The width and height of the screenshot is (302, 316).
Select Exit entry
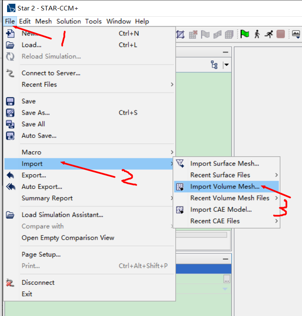pyautogui.click(x=89, y=294)
